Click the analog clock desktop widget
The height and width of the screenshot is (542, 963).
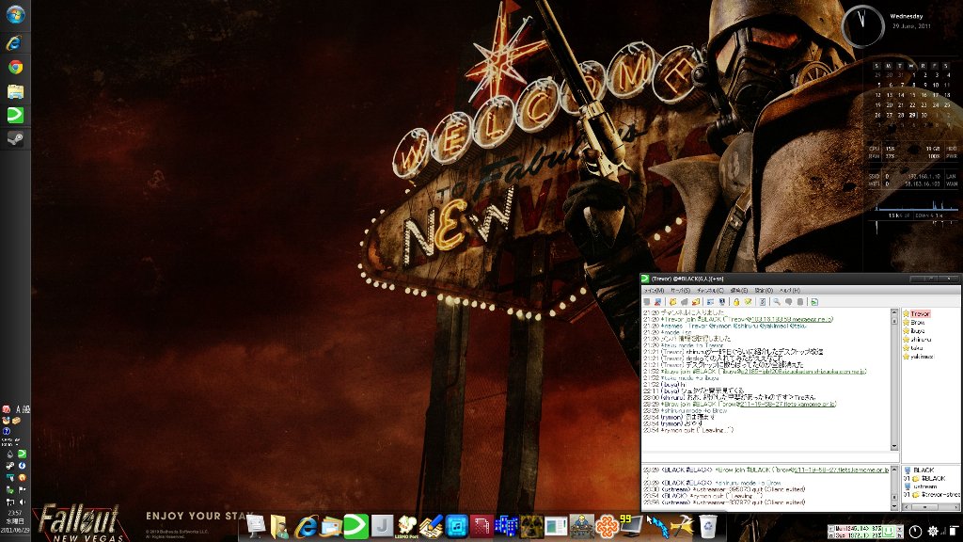pyautogui.click(x=862, y=26)
